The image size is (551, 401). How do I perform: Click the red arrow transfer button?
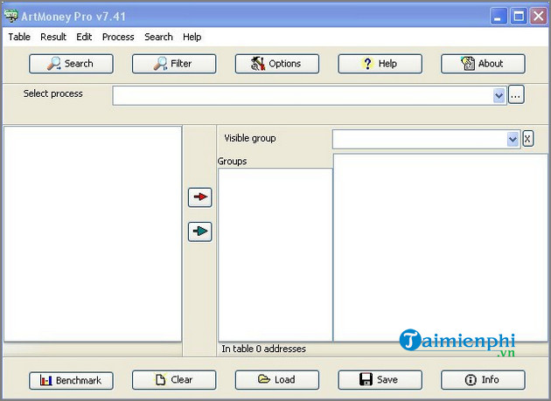200,197
